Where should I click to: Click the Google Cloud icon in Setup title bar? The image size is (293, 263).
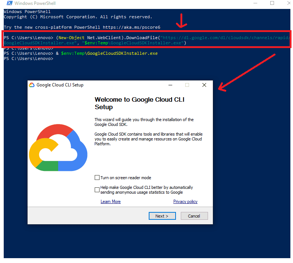tap(32, 85)
